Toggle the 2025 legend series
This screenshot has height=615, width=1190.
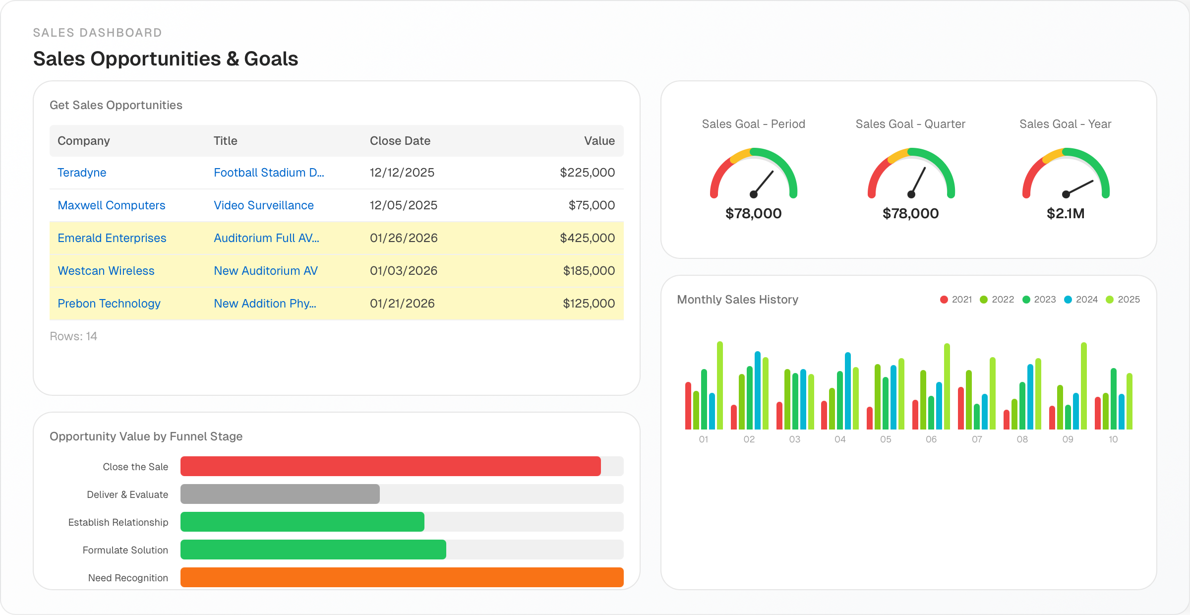[1123, 300]
